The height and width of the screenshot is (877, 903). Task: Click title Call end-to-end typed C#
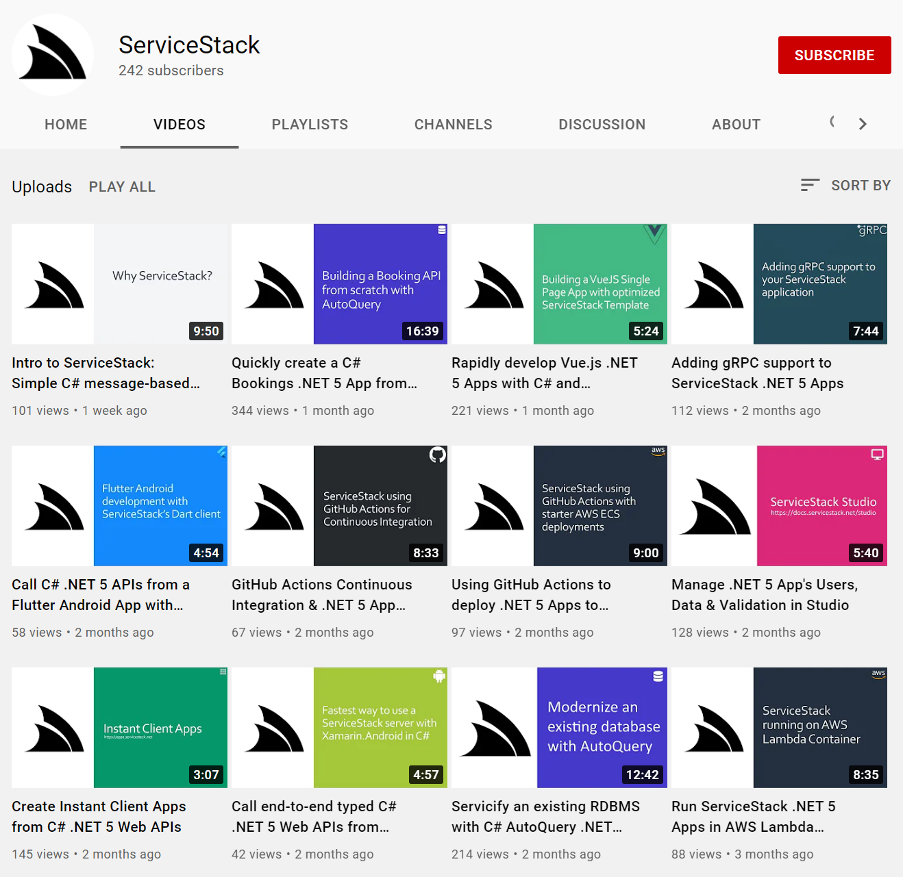coord(314,817)
